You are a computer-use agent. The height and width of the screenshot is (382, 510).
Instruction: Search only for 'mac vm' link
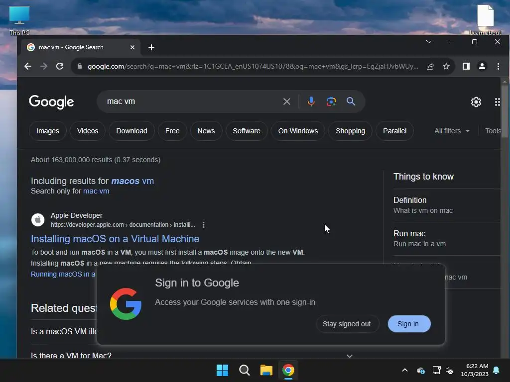click(x=96, y=191)
